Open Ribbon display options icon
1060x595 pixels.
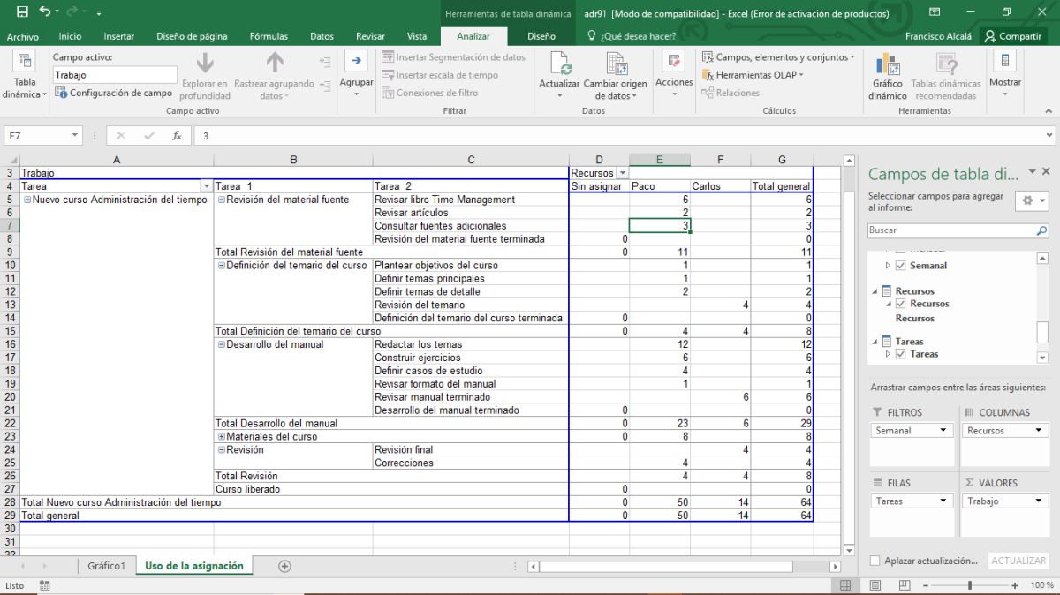point(935,12)
